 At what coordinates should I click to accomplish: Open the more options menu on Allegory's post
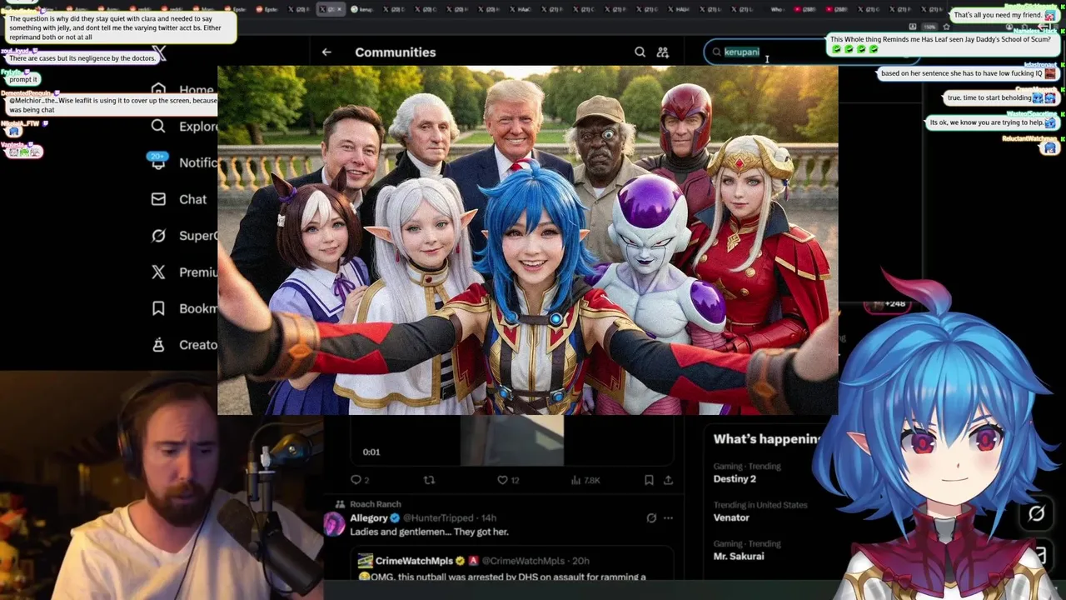(x=668, y=517)
